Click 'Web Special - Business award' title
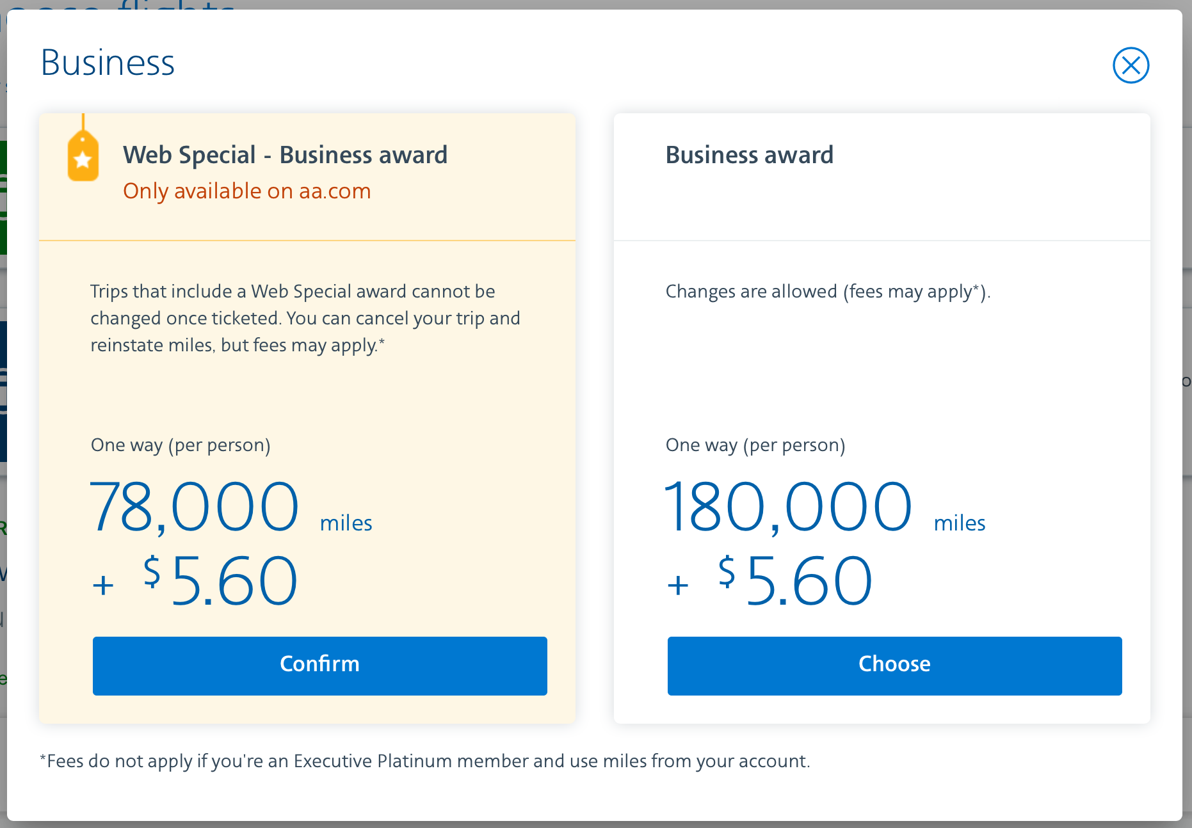This screenshot has height=828, width=1192. click(285, 155)
